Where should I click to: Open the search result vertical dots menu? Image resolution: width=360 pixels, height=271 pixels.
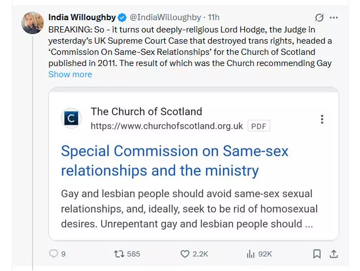coord(322,119)
